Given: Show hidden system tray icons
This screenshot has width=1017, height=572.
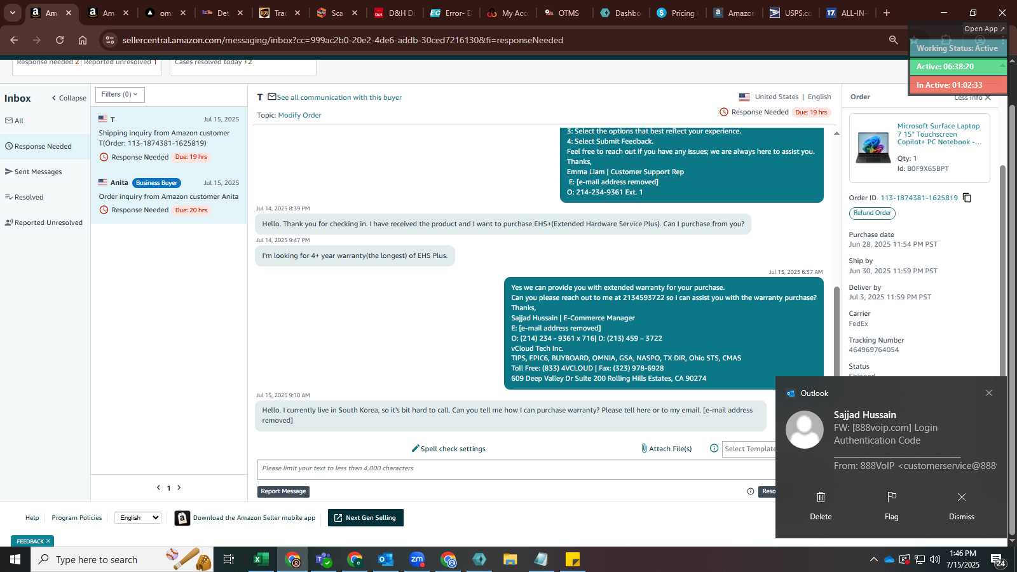Looking at the screenshot, I should (873, 559).
